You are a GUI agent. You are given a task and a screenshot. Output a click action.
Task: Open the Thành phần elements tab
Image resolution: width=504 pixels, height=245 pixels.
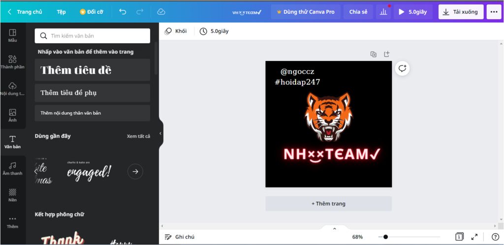[x=12, y=62]
